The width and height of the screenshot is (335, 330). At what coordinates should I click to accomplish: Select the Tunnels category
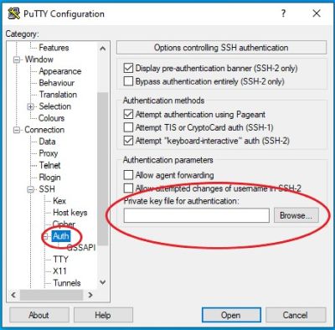pos(67,283)
